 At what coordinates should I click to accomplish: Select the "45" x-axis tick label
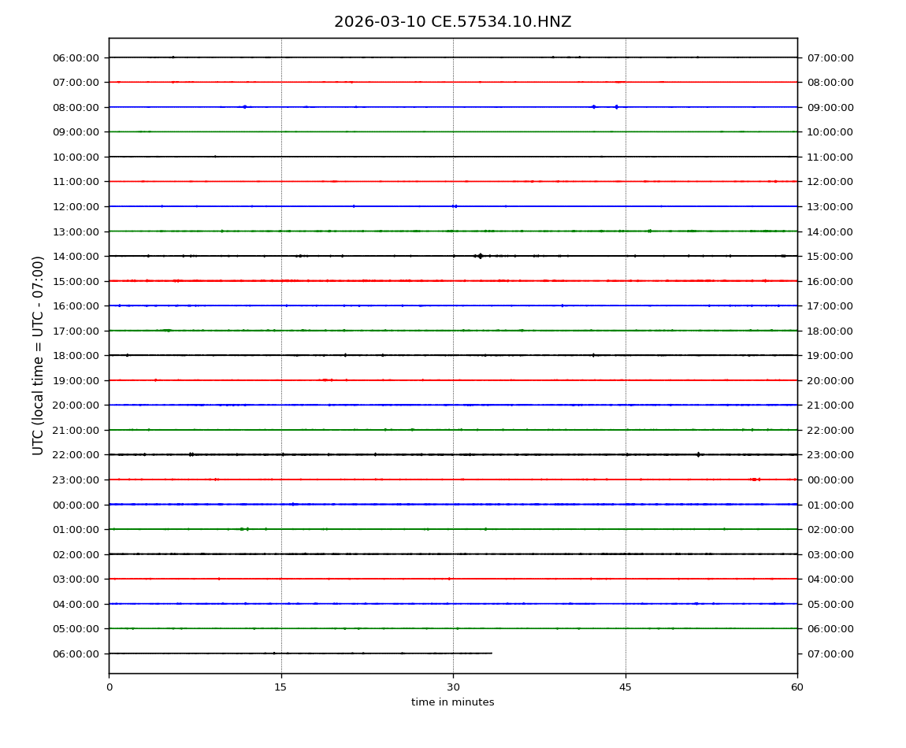[x=626, y=687]
